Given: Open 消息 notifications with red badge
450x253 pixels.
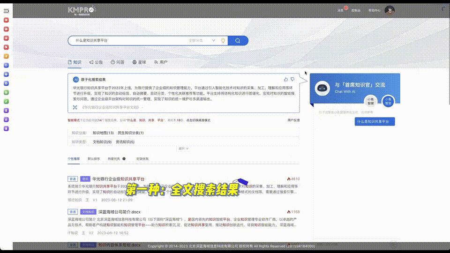Looking at the screenshot, I should (x=341, y=10).
